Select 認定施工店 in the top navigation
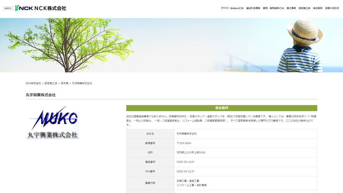The height and width of the screenshot is (193, 343). [x=304, y=8]
